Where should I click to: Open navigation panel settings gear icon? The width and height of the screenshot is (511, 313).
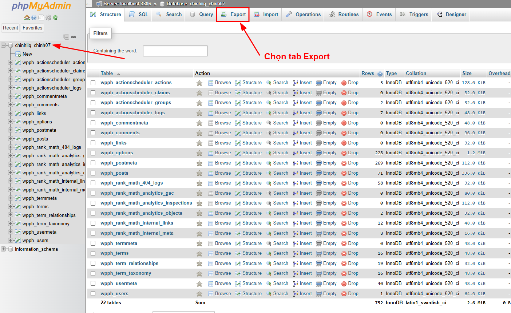48,17
